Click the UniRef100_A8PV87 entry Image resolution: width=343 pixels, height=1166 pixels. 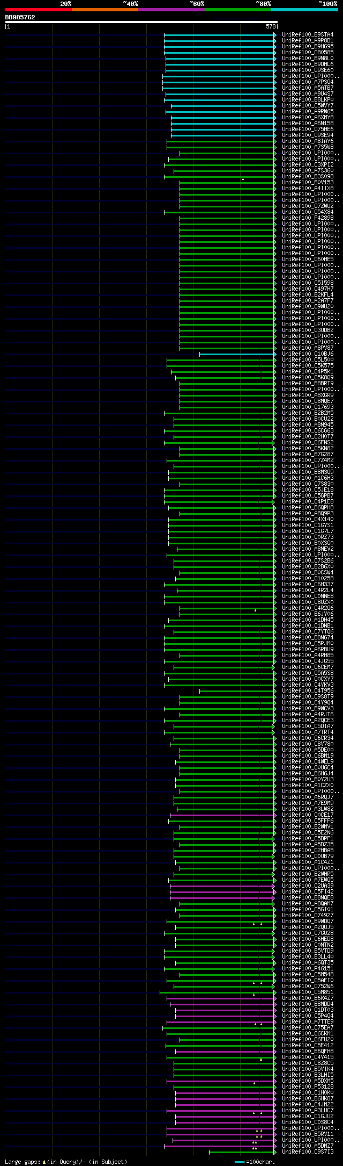coord(308,348)
